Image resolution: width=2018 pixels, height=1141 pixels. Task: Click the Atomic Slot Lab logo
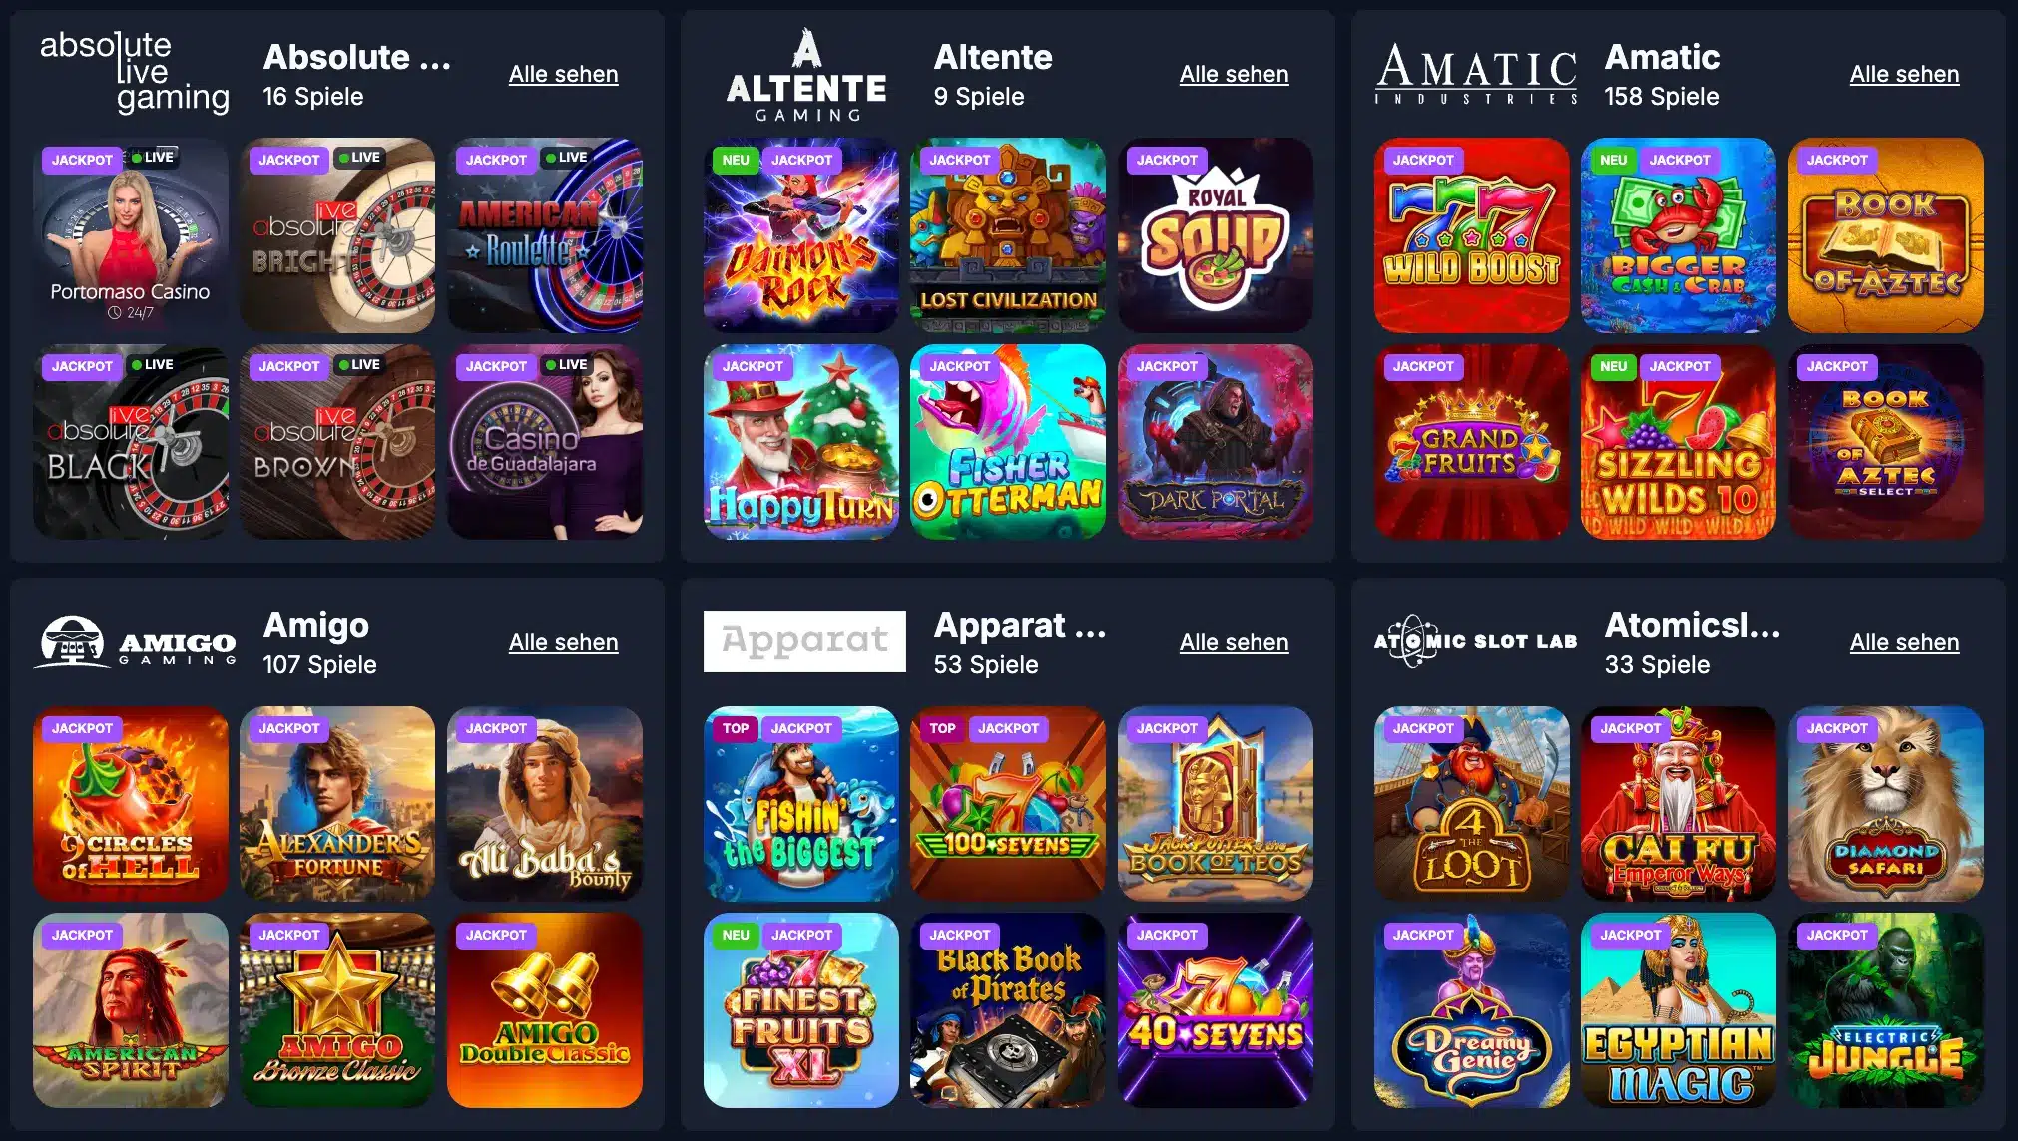tap(1476, 641)
